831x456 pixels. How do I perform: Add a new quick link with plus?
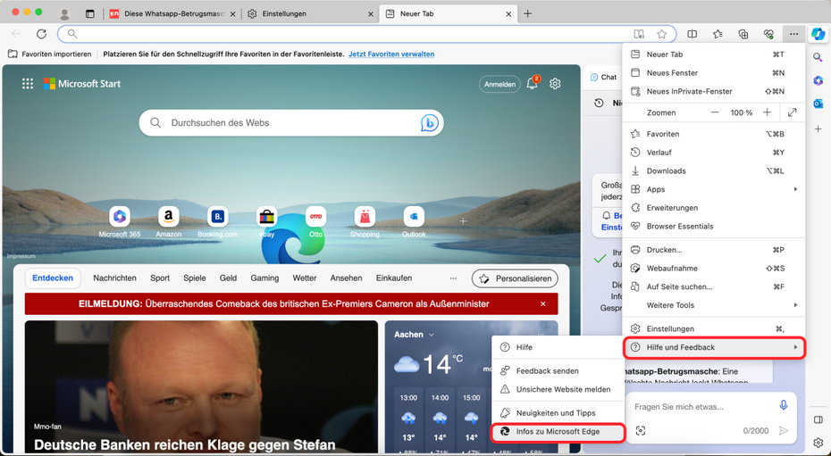(463, 221)
